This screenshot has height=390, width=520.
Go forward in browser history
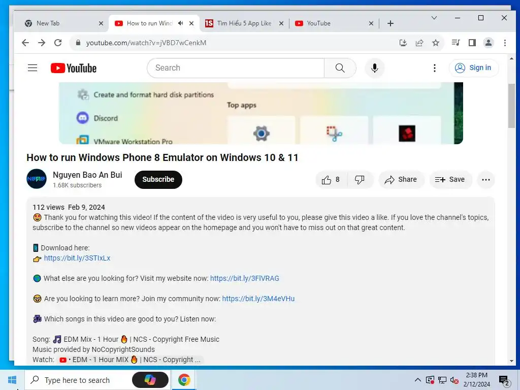tap(42, 43)
